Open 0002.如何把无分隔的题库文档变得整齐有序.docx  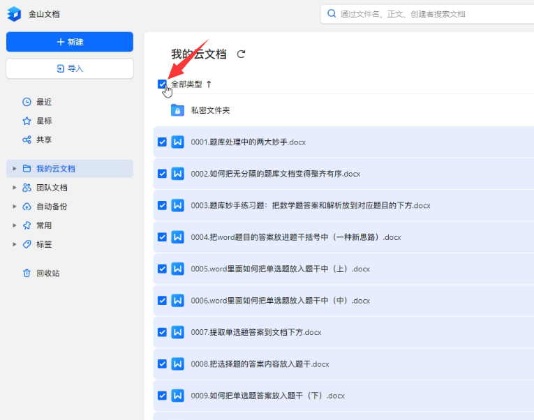(x=276, y=174)
